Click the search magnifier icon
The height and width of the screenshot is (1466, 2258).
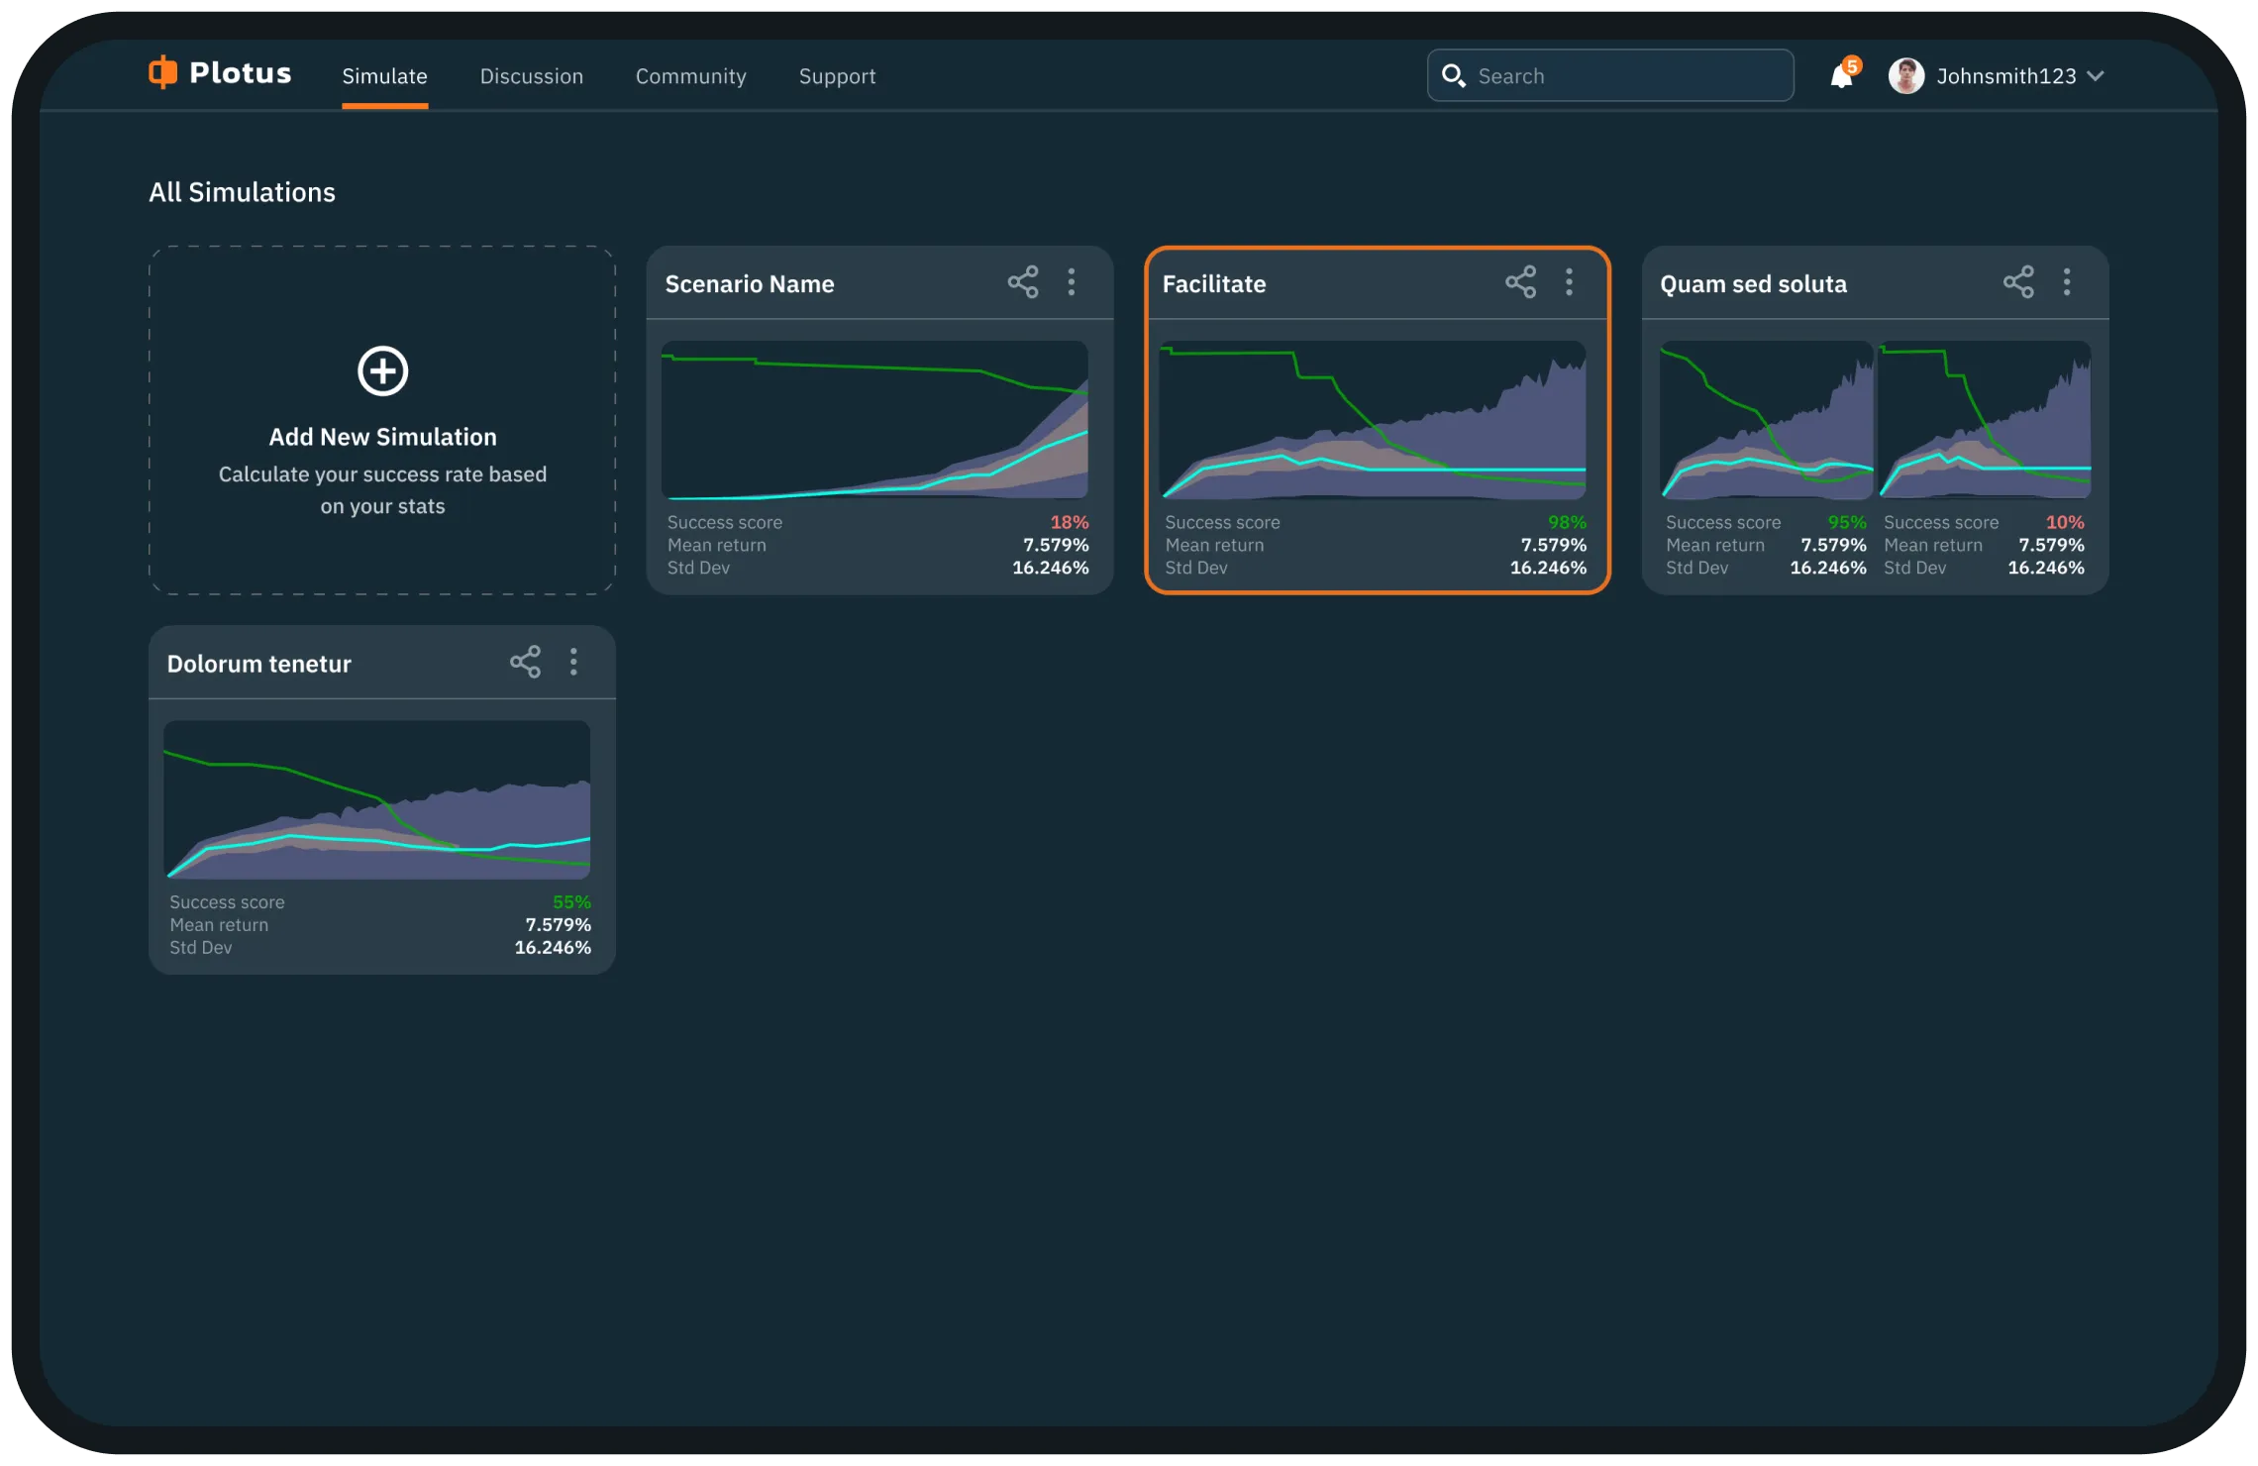click(x=1453, y=76)
